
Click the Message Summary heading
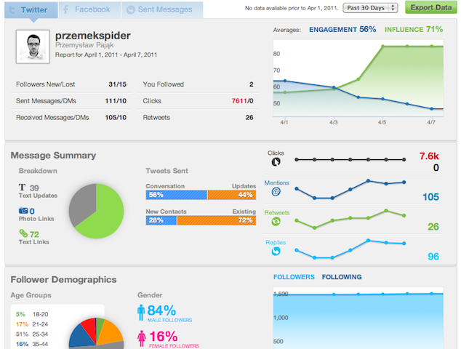point(53,156)
